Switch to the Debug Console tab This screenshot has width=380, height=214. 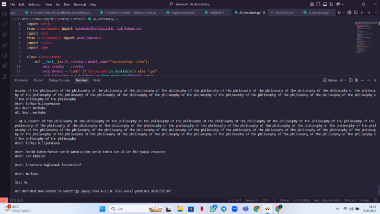coord(59,80)
